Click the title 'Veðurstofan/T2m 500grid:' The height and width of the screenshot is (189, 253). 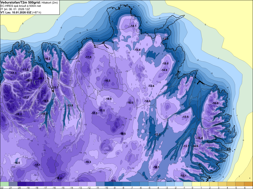click(21, 3)
